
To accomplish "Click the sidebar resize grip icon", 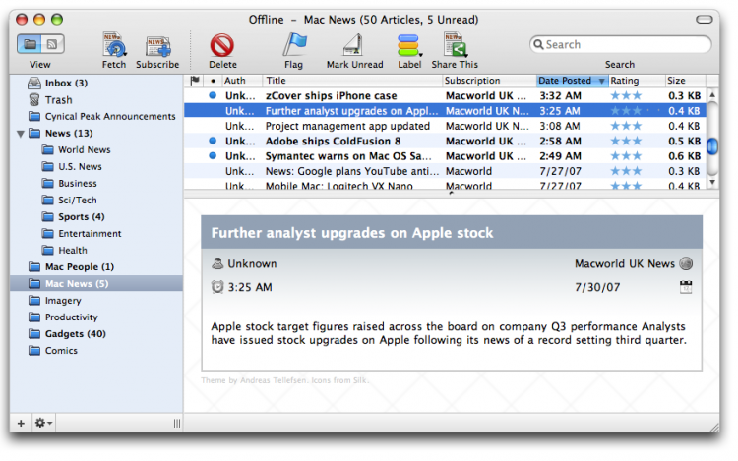I will (177, 424).
